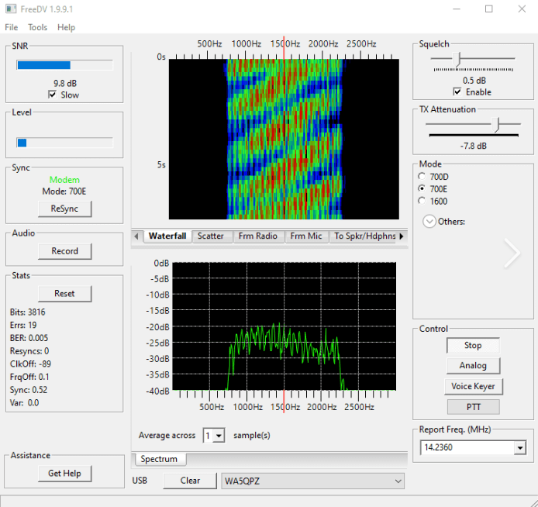The image size is (538, 507).
Task: Switch to the Scatter tab
Action: 210,236
